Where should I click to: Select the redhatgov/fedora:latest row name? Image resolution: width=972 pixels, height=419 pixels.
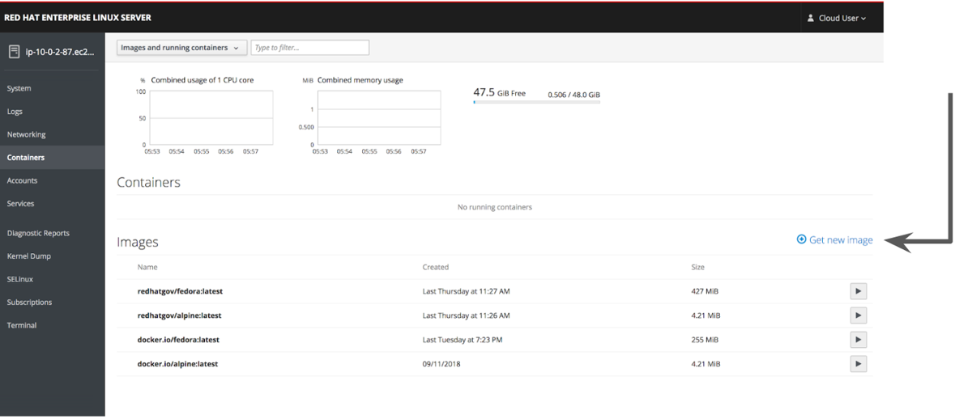pos(179,291)
